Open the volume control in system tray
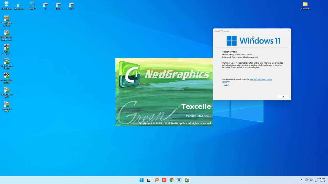The width and height of the screenshot is (328, 184). click(311, 180)
